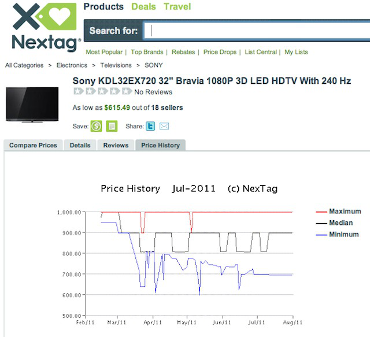Click the Feb/11 x-axis label
Viewport: 370px width, 337px height.
point(85,323)
